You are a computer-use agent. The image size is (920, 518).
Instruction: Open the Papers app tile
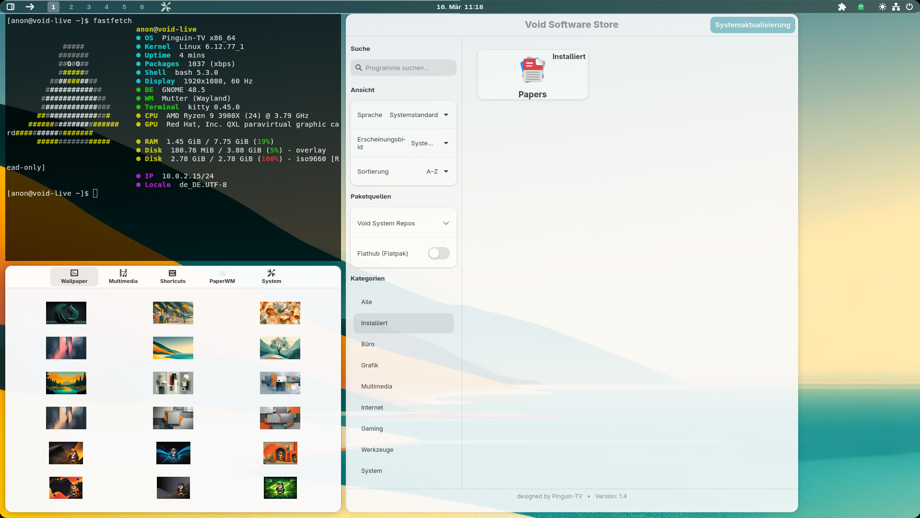click(532, 75)
